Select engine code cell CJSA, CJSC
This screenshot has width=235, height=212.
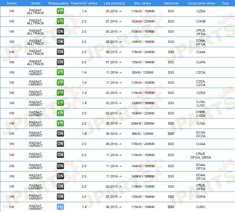tap(201, 104)
